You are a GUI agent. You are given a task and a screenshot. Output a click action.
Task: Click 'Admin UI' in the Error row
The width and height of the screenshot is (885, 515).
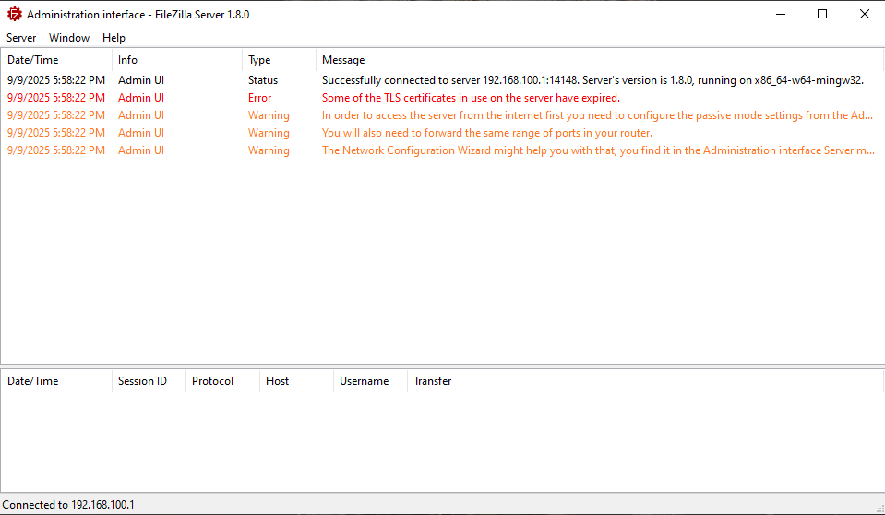click(141, 98)
